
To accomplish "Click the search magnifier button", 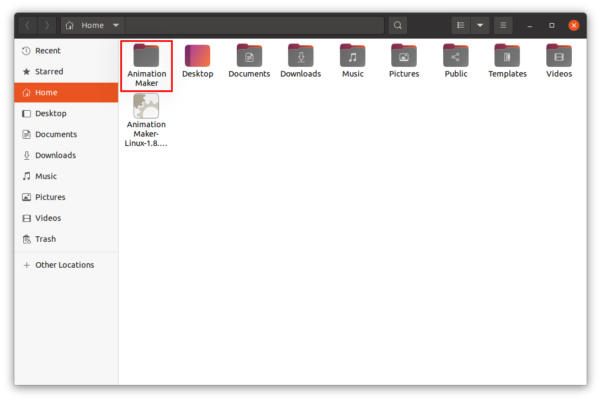I will click(x=397, y=25).
